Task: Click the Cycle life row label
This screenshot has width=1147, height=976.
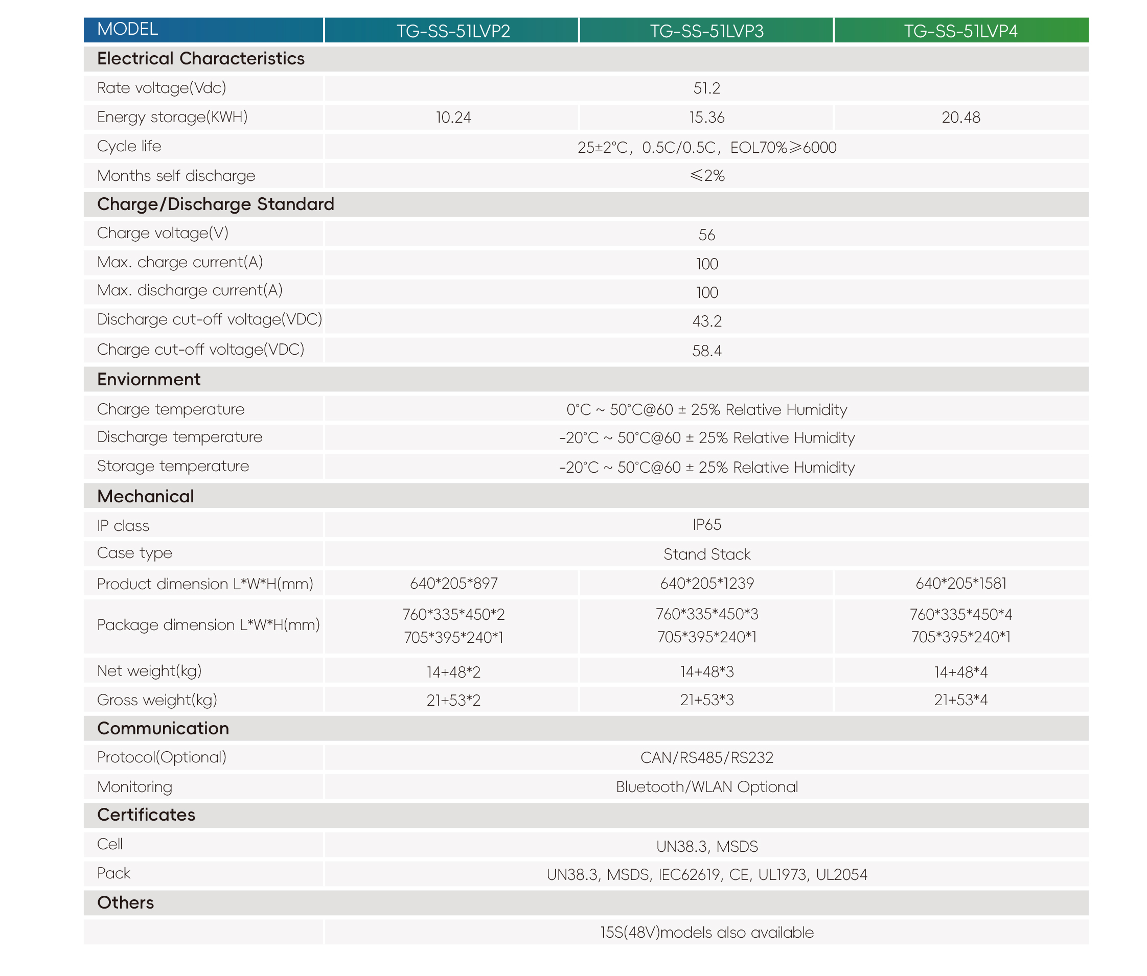Action: [129, 147]
